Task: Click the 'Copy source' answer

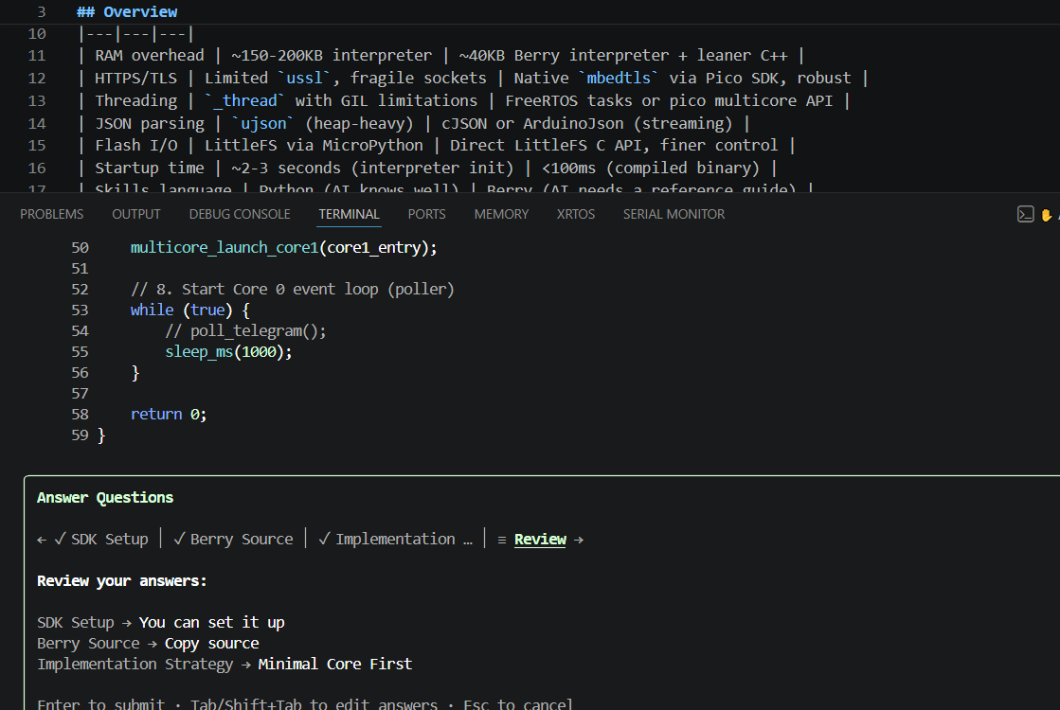Action: (x=211, y=643)
